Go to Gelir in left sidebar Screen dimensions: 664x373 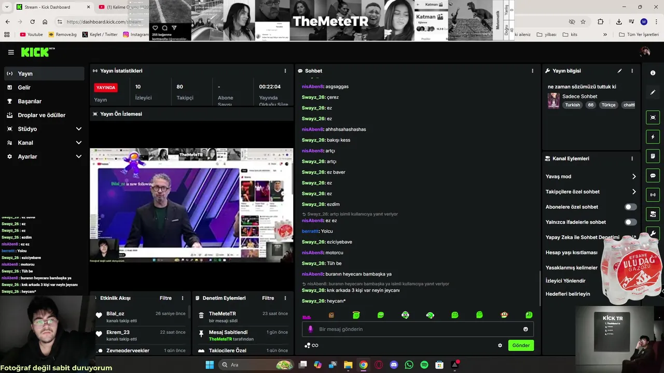44,88
